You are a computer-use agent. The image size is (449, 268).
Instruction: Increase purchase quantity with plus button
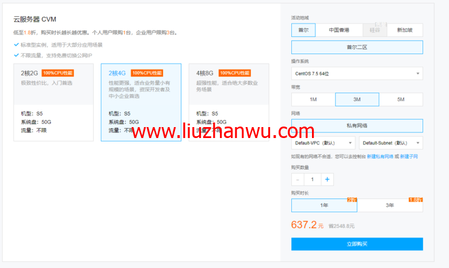[328, 179]
